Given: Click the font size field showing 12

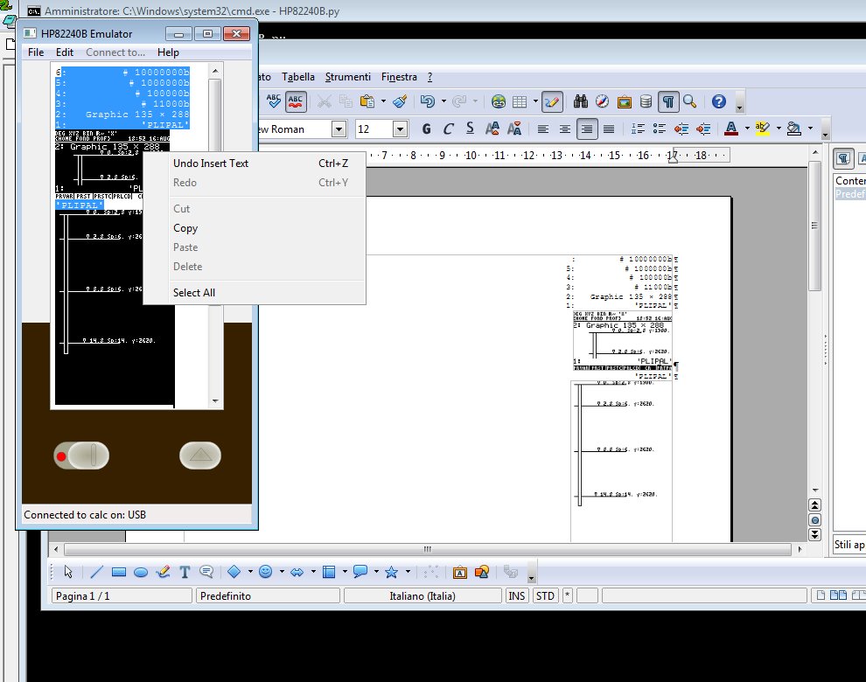Looking at the screenshot, I should point(374,129).
